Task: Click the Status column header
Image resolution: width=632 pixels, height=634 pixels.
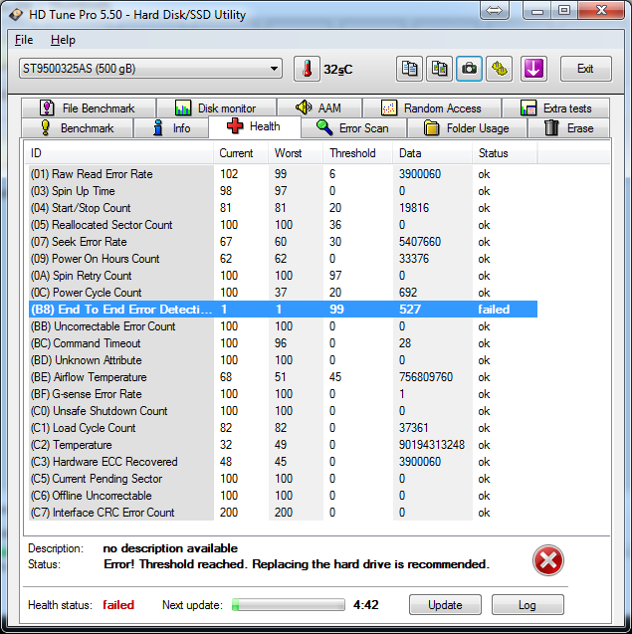Action: (x=505, y=153)
